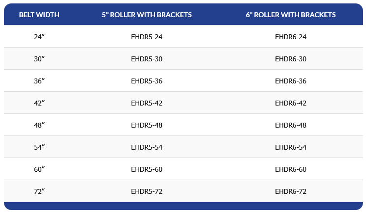
Task: Select part number EHDR6-60
Action: [291, 169]
